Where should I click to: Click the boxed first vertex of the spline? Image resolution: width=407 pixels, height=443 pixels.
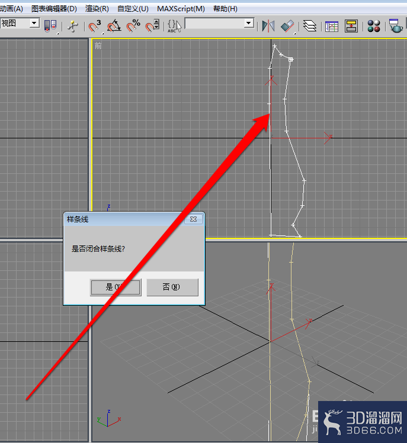[x=291, y=59]
